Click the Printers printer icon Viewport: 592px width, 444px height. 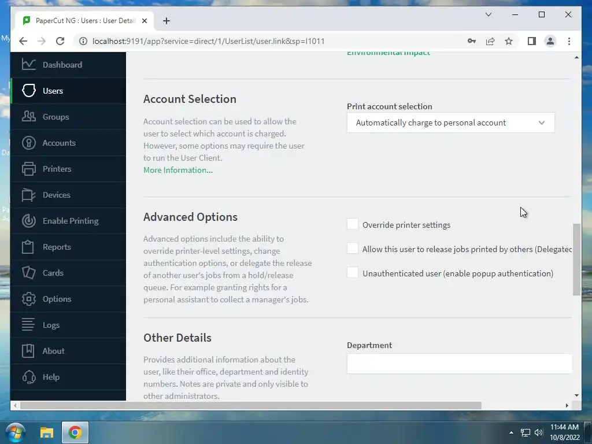click(x=29, y=169)
